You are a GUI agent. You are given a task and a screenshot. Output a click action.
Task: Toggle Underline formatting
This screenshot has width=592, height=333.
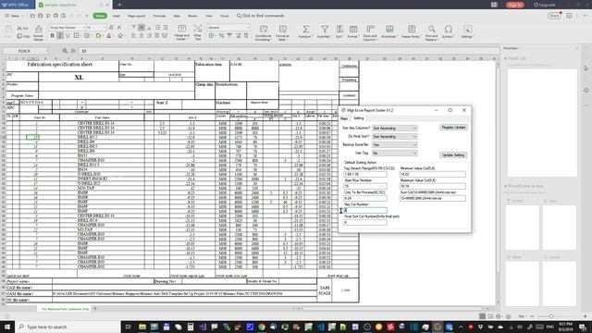point(68,35)
